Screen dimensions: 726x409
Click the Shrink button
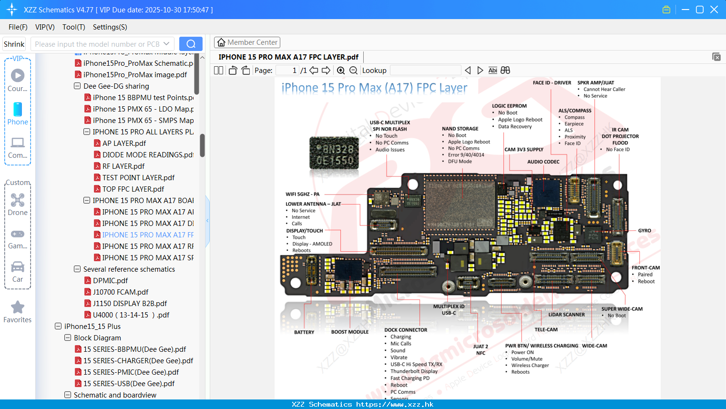click(x=14, y=44)
